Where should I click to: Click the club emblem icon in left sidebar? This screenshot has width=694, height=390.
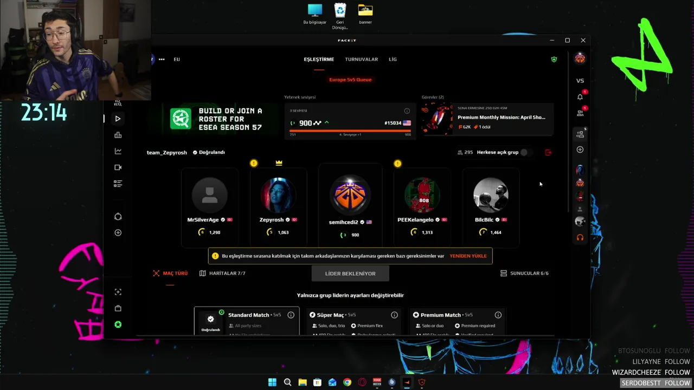118,217
